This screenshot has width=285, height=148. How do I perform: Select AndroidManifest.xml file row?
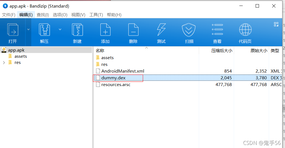click(x=188, y=71)
